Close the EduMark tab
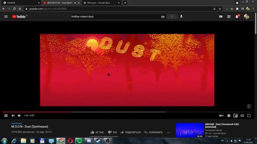This screenshot has width=257, height=144. (x=39, y=3)
